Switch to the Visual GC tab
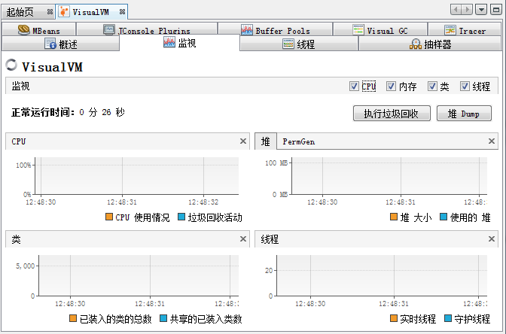Image resolution: width=506 pixels, height=334 pixels. 380,29
